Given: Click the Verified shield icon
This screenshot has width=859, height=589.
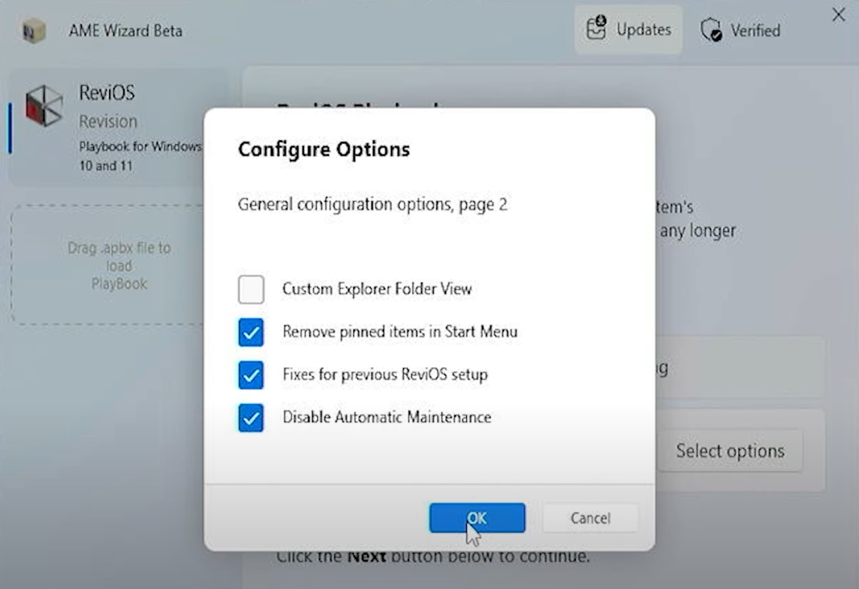Looking at the screenshot, I should [x=712, y=29].
